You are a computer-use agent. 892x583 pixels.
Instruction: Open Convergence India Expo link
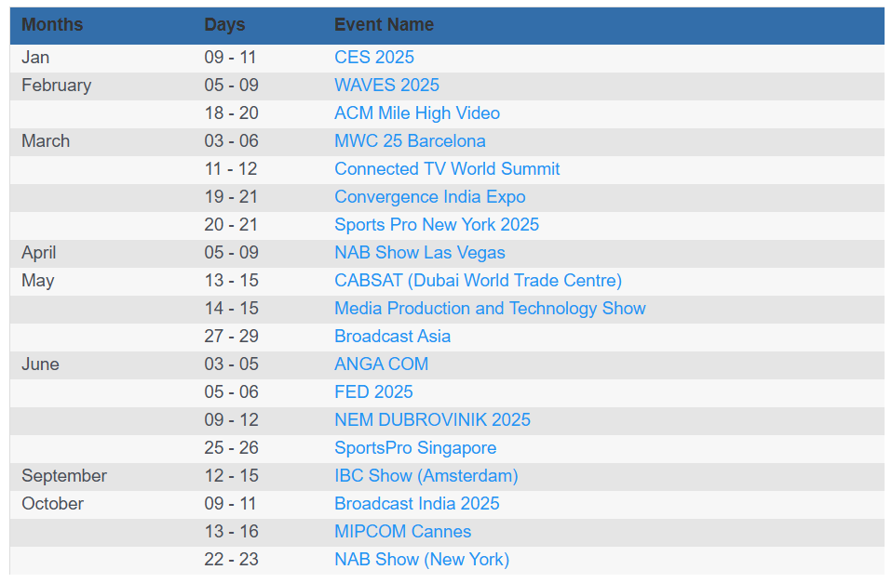coord(429,196)
